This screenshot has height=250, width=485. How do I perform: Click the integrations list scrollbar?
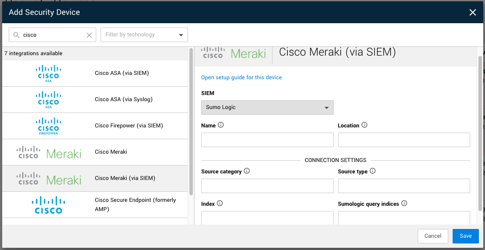[191, 121]
